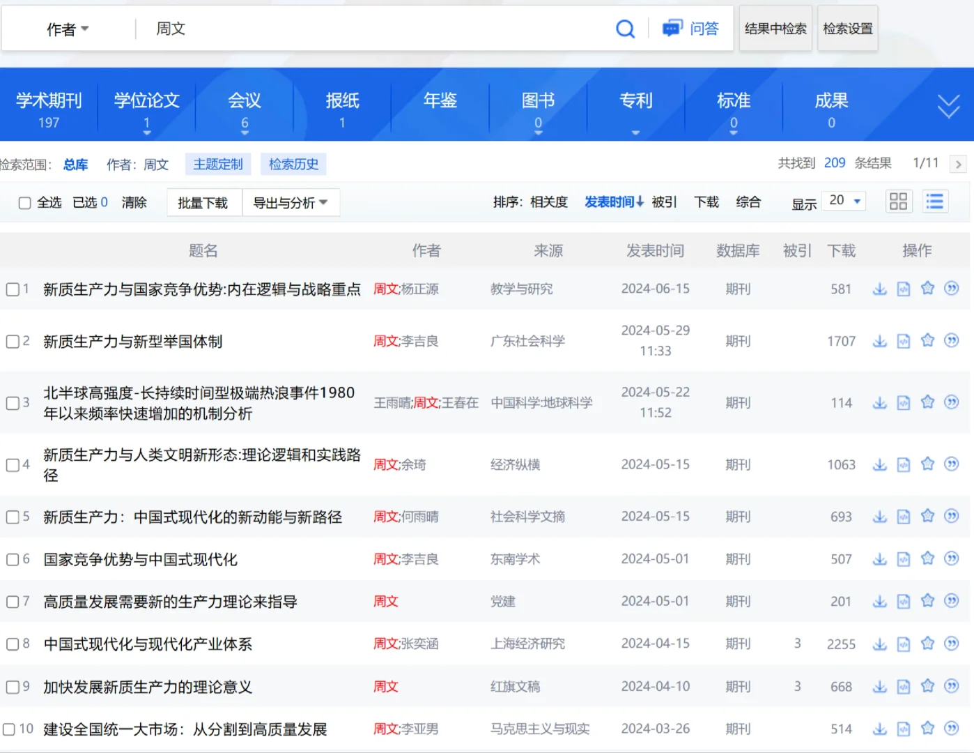Image resolution: width=974 pixels, height=753 pixels.
Task: Cite 中国式现代化与现代化产业体系 quote icon
Action: [951, 644]
